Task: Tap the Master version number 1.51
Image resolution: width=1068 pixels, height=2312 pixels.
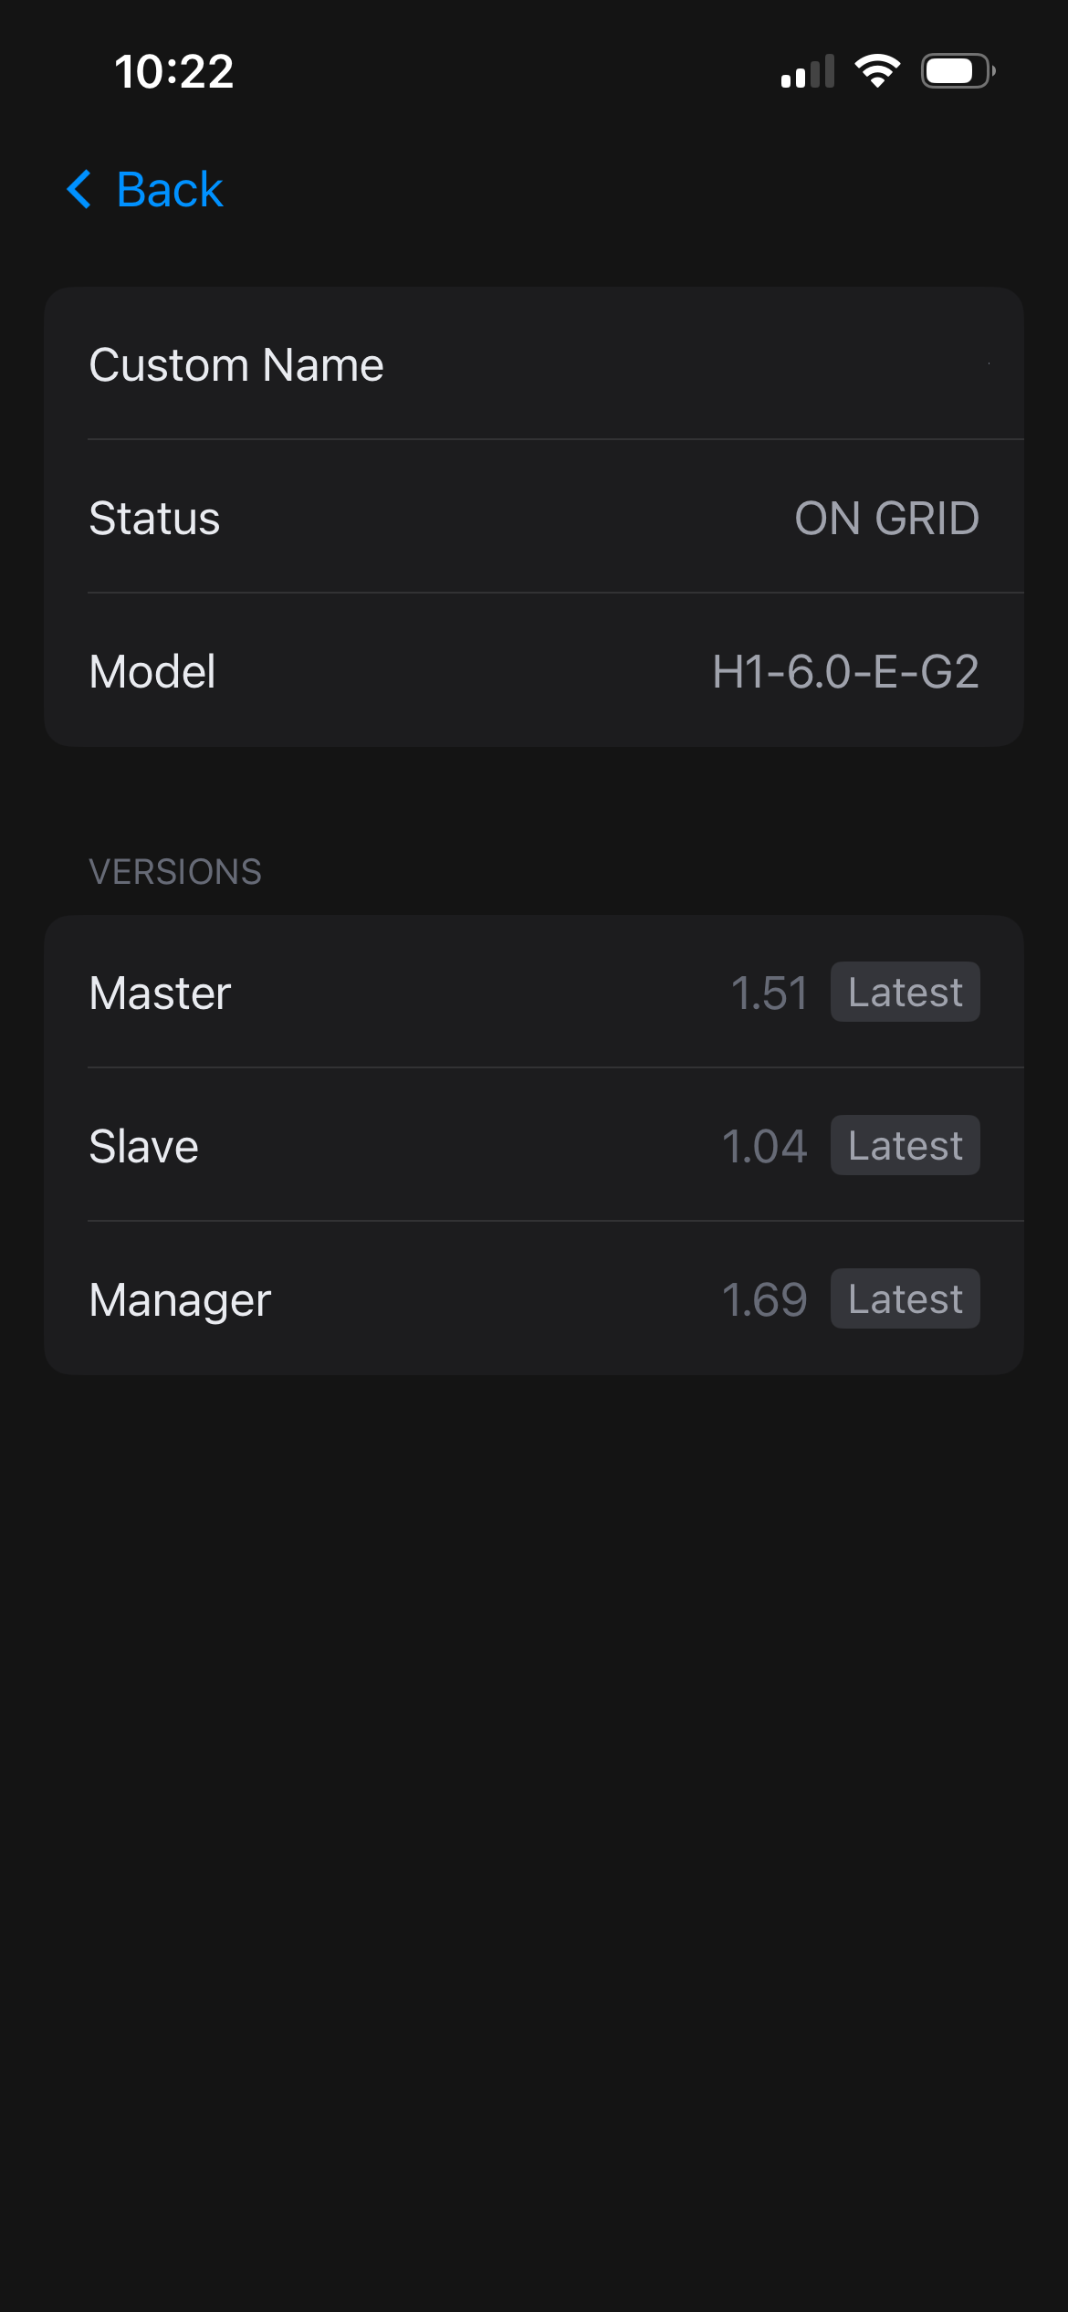Action: coord(770,993)
